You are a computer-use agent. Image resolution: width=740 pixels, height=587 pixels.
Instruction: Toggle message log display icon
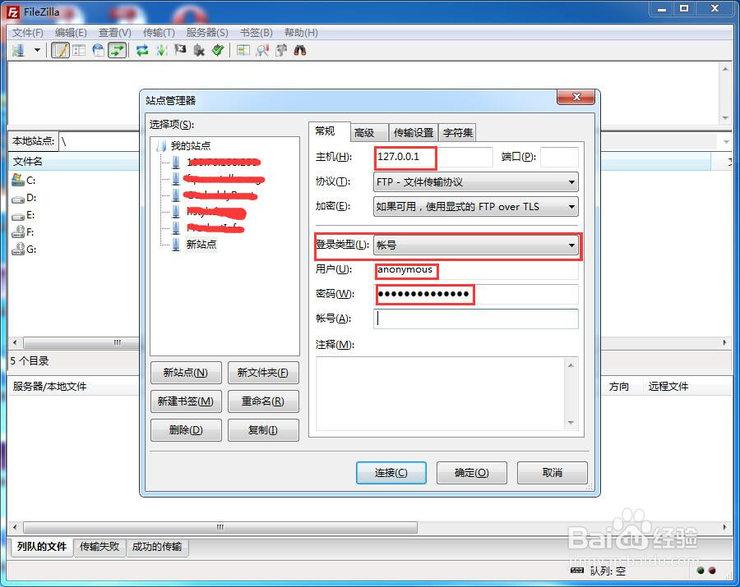click(x=60, y=50)
